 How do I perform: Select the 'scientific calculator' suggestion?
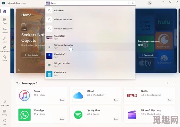(x=90, y=19)
